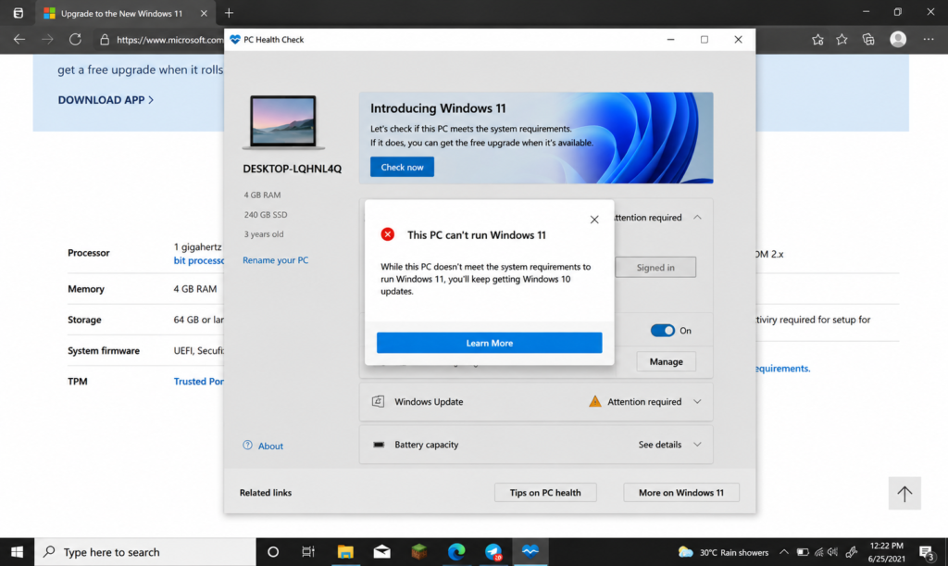Click the browser address bar URL
This screenshot has width=948, height=566.
pos(170,40)
